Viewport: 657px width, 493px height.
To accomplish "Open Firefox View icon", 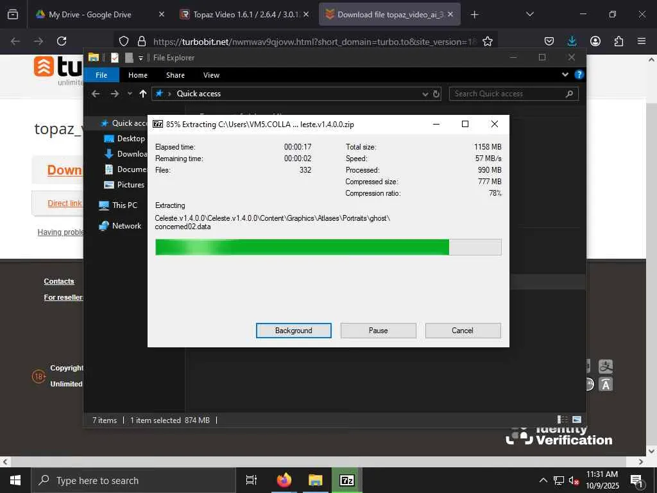I will [x=13, y=14].
